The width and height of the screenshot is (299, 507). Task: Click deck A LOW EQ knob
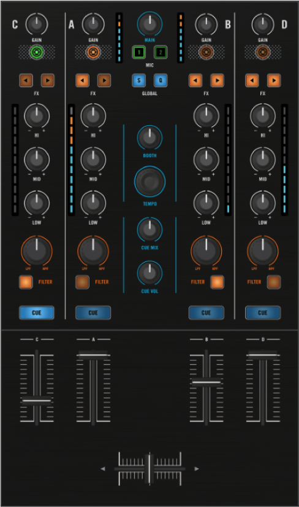[x=93, y=203]
